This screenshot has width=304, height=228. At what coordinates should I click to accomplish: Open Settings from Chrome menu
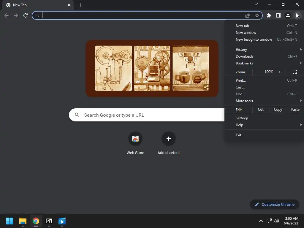264,118
